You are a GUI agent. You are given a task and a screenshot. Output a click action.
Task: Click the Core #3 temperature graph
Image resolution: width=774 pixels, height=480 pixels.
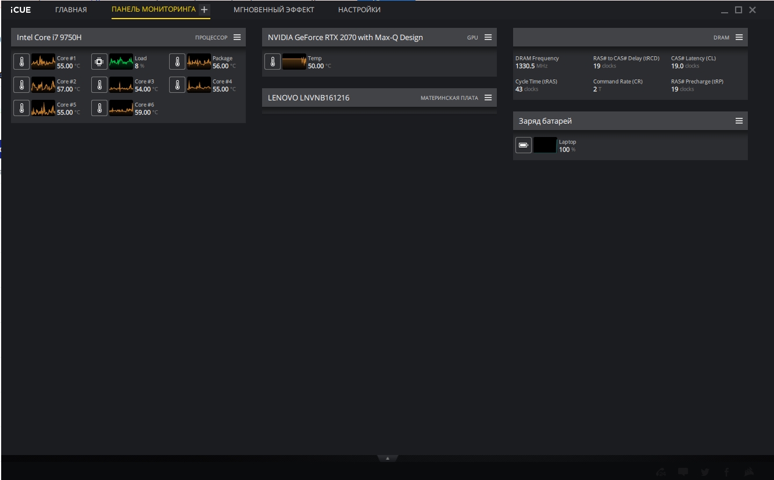tap(121, 85)
